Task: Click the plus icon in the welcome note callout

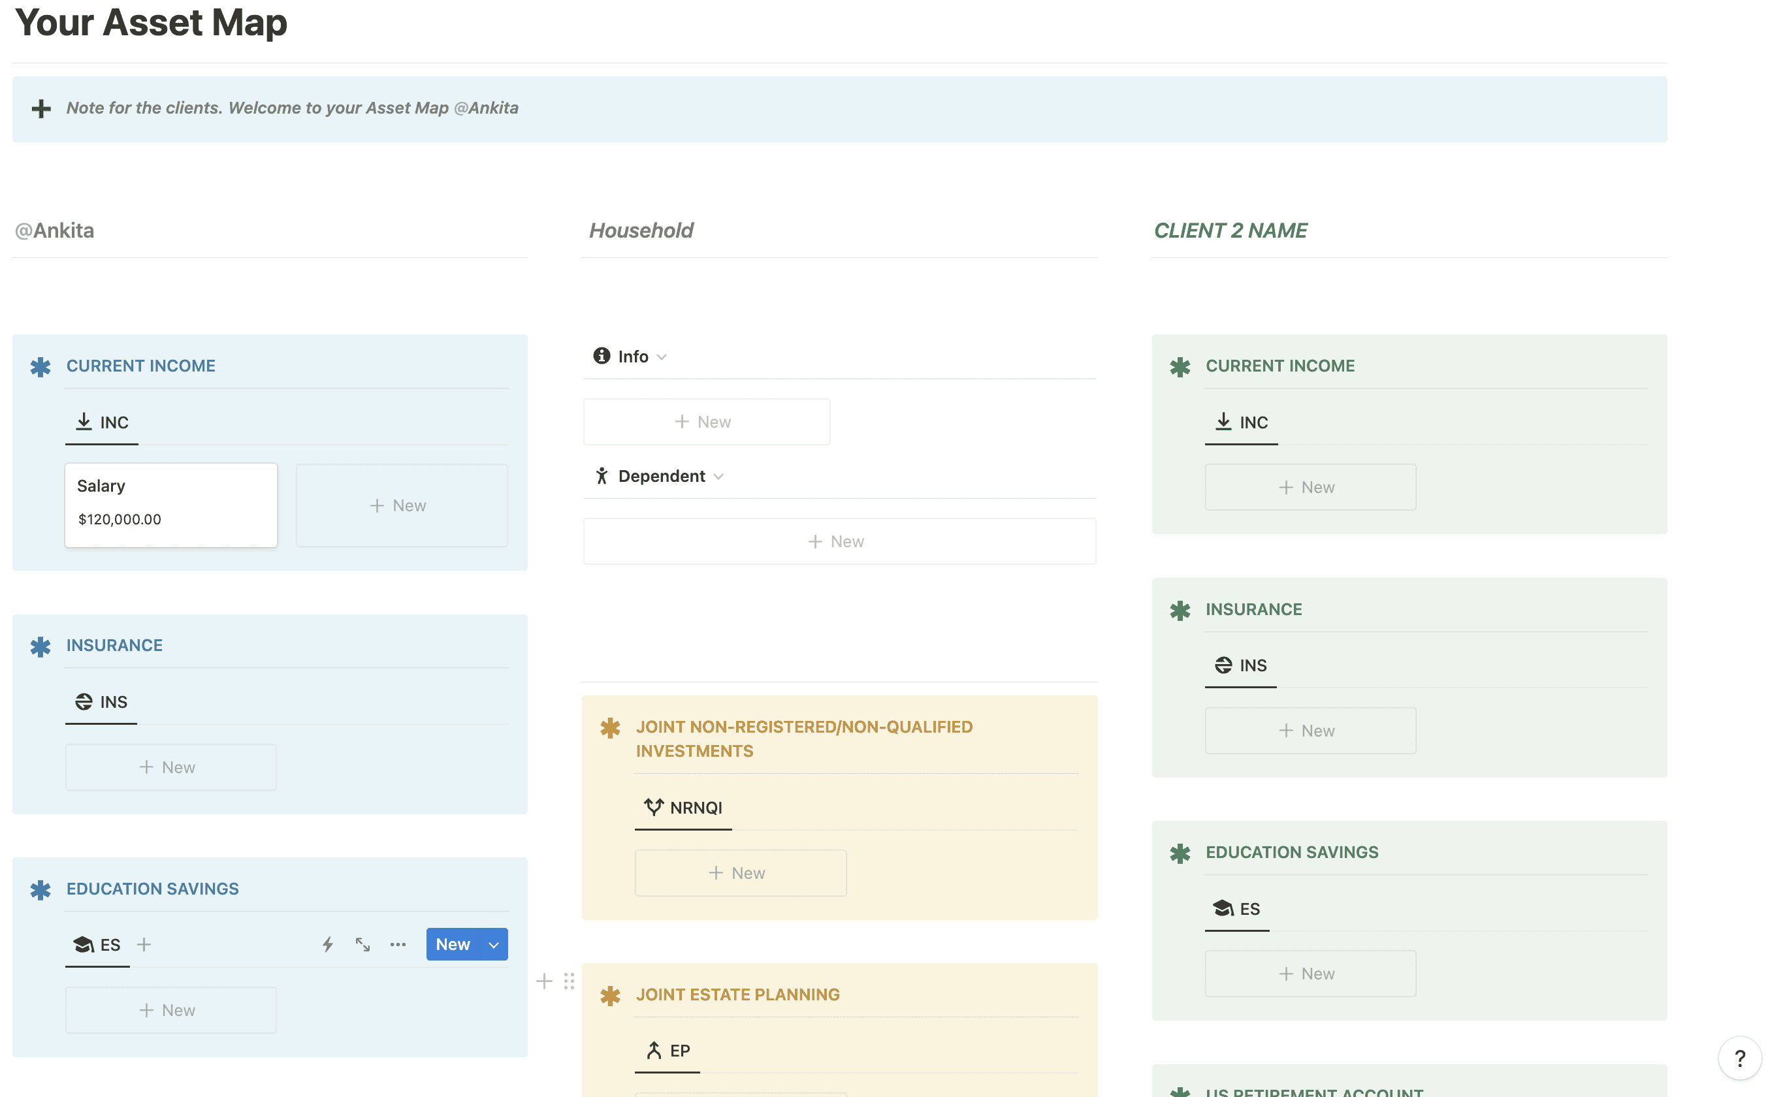Action: point(41,109)
